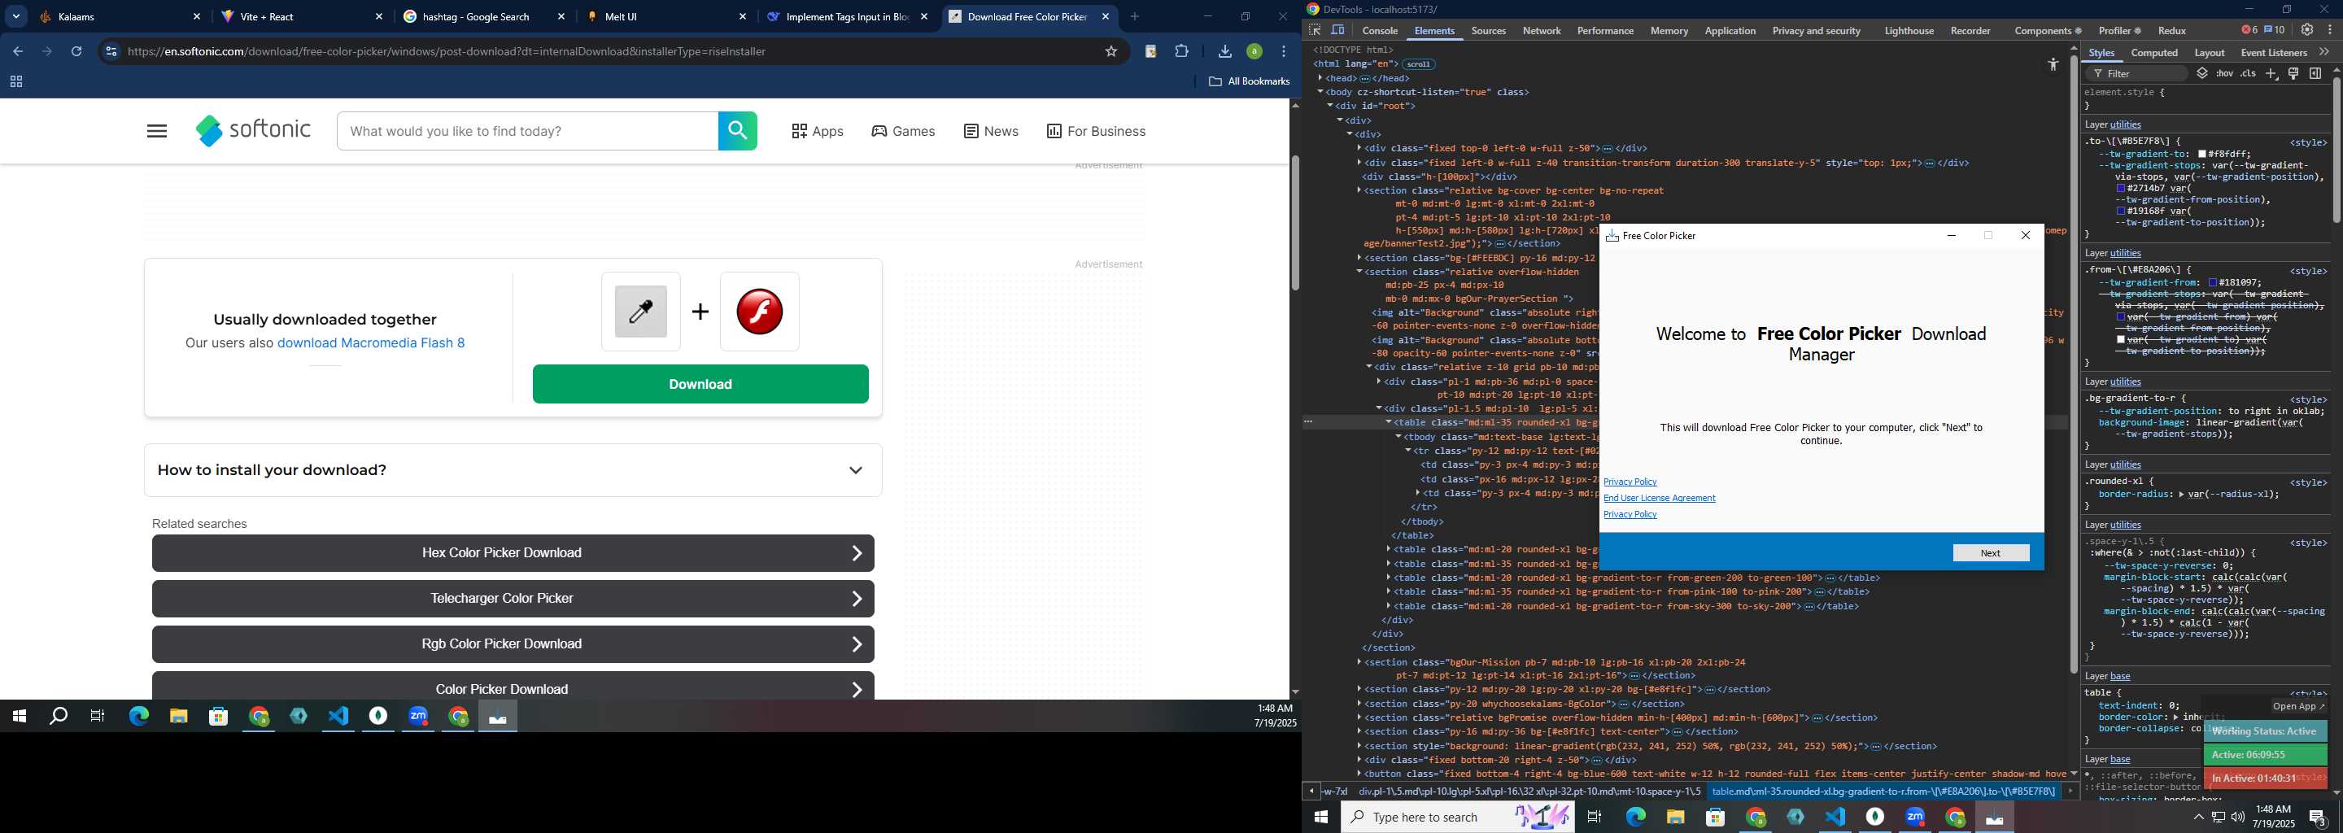The image size is (2343, 833).
Task: Open the DevTools three-dot customize menu
Action: point(2329,30)
